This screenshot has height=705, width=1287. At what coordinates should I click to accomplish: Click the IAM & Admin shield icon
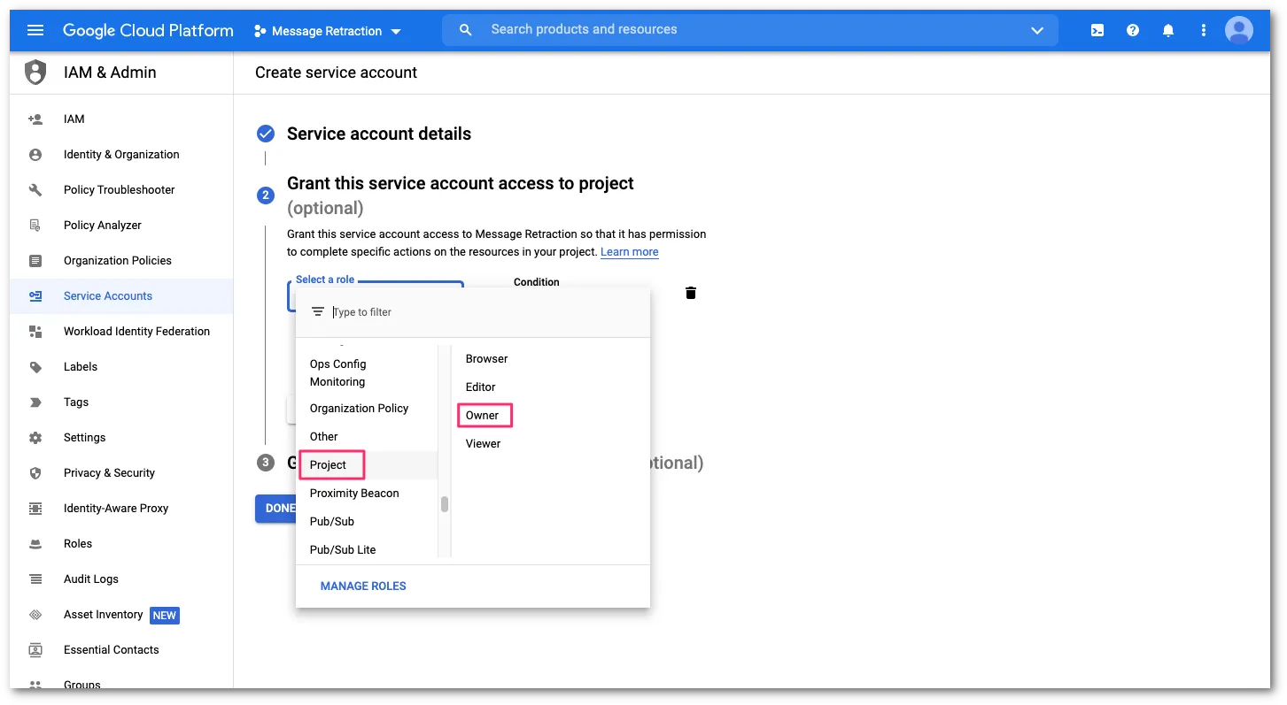pyautogui.click(x=35, y=72)
